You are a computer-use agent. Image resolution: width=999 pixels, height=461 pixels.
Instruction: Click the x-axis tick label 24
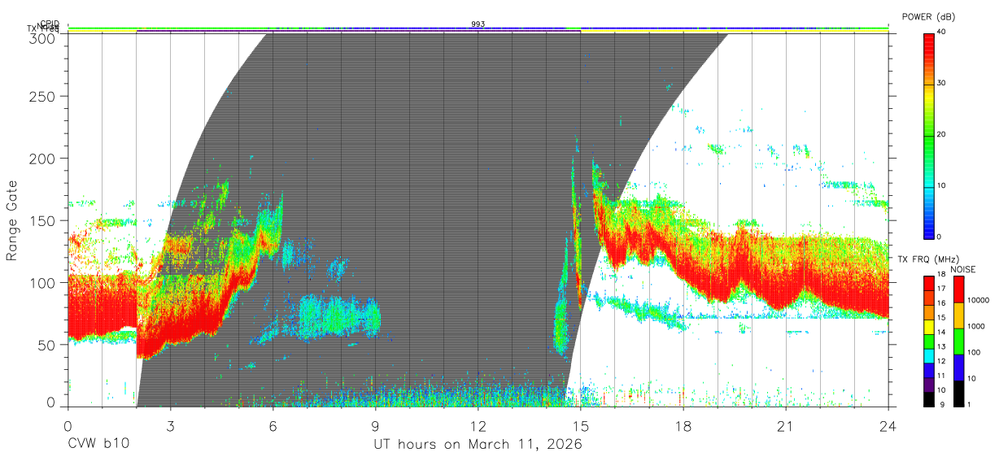tap(888, 425)
